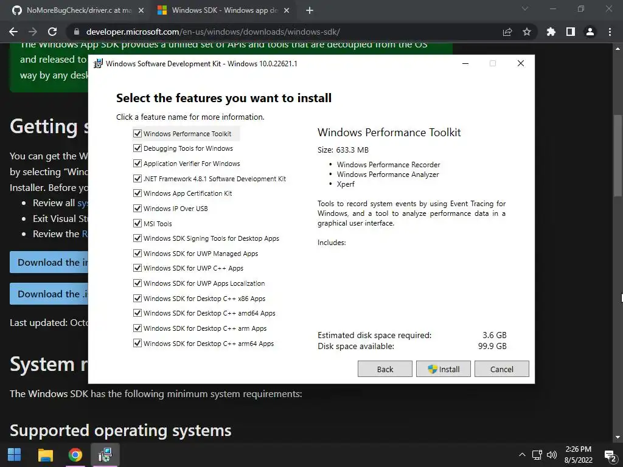This screenshot has width=623, height=467.
Task: Click the SDK installer taskbar icon
Action: pyautogui.click(x=105, y=455)
